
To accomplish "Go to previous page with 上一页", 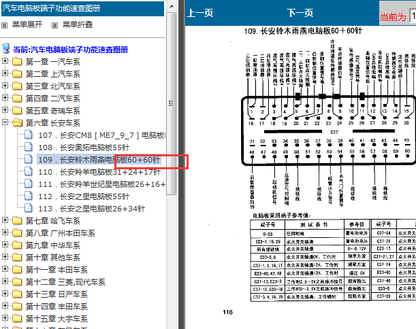I will pos(199,13).
